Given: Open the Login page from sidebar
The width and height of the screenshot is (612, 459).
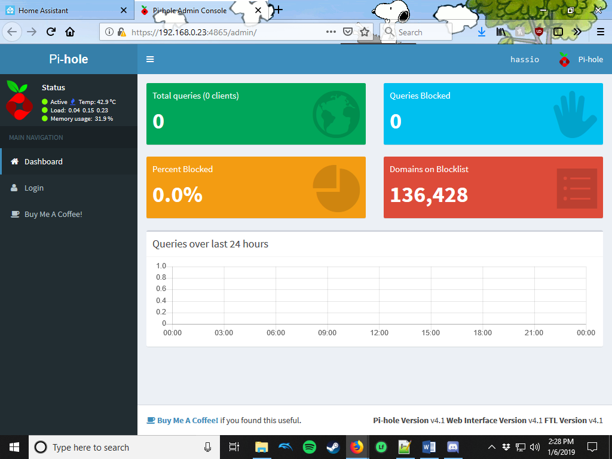Looking at the screenshot, I should click(36, 188).
